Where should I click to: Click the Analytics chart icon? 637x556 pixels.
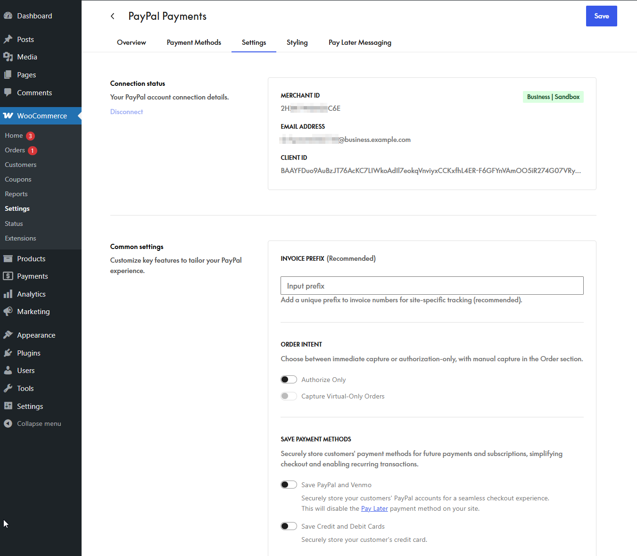[8, 294]
